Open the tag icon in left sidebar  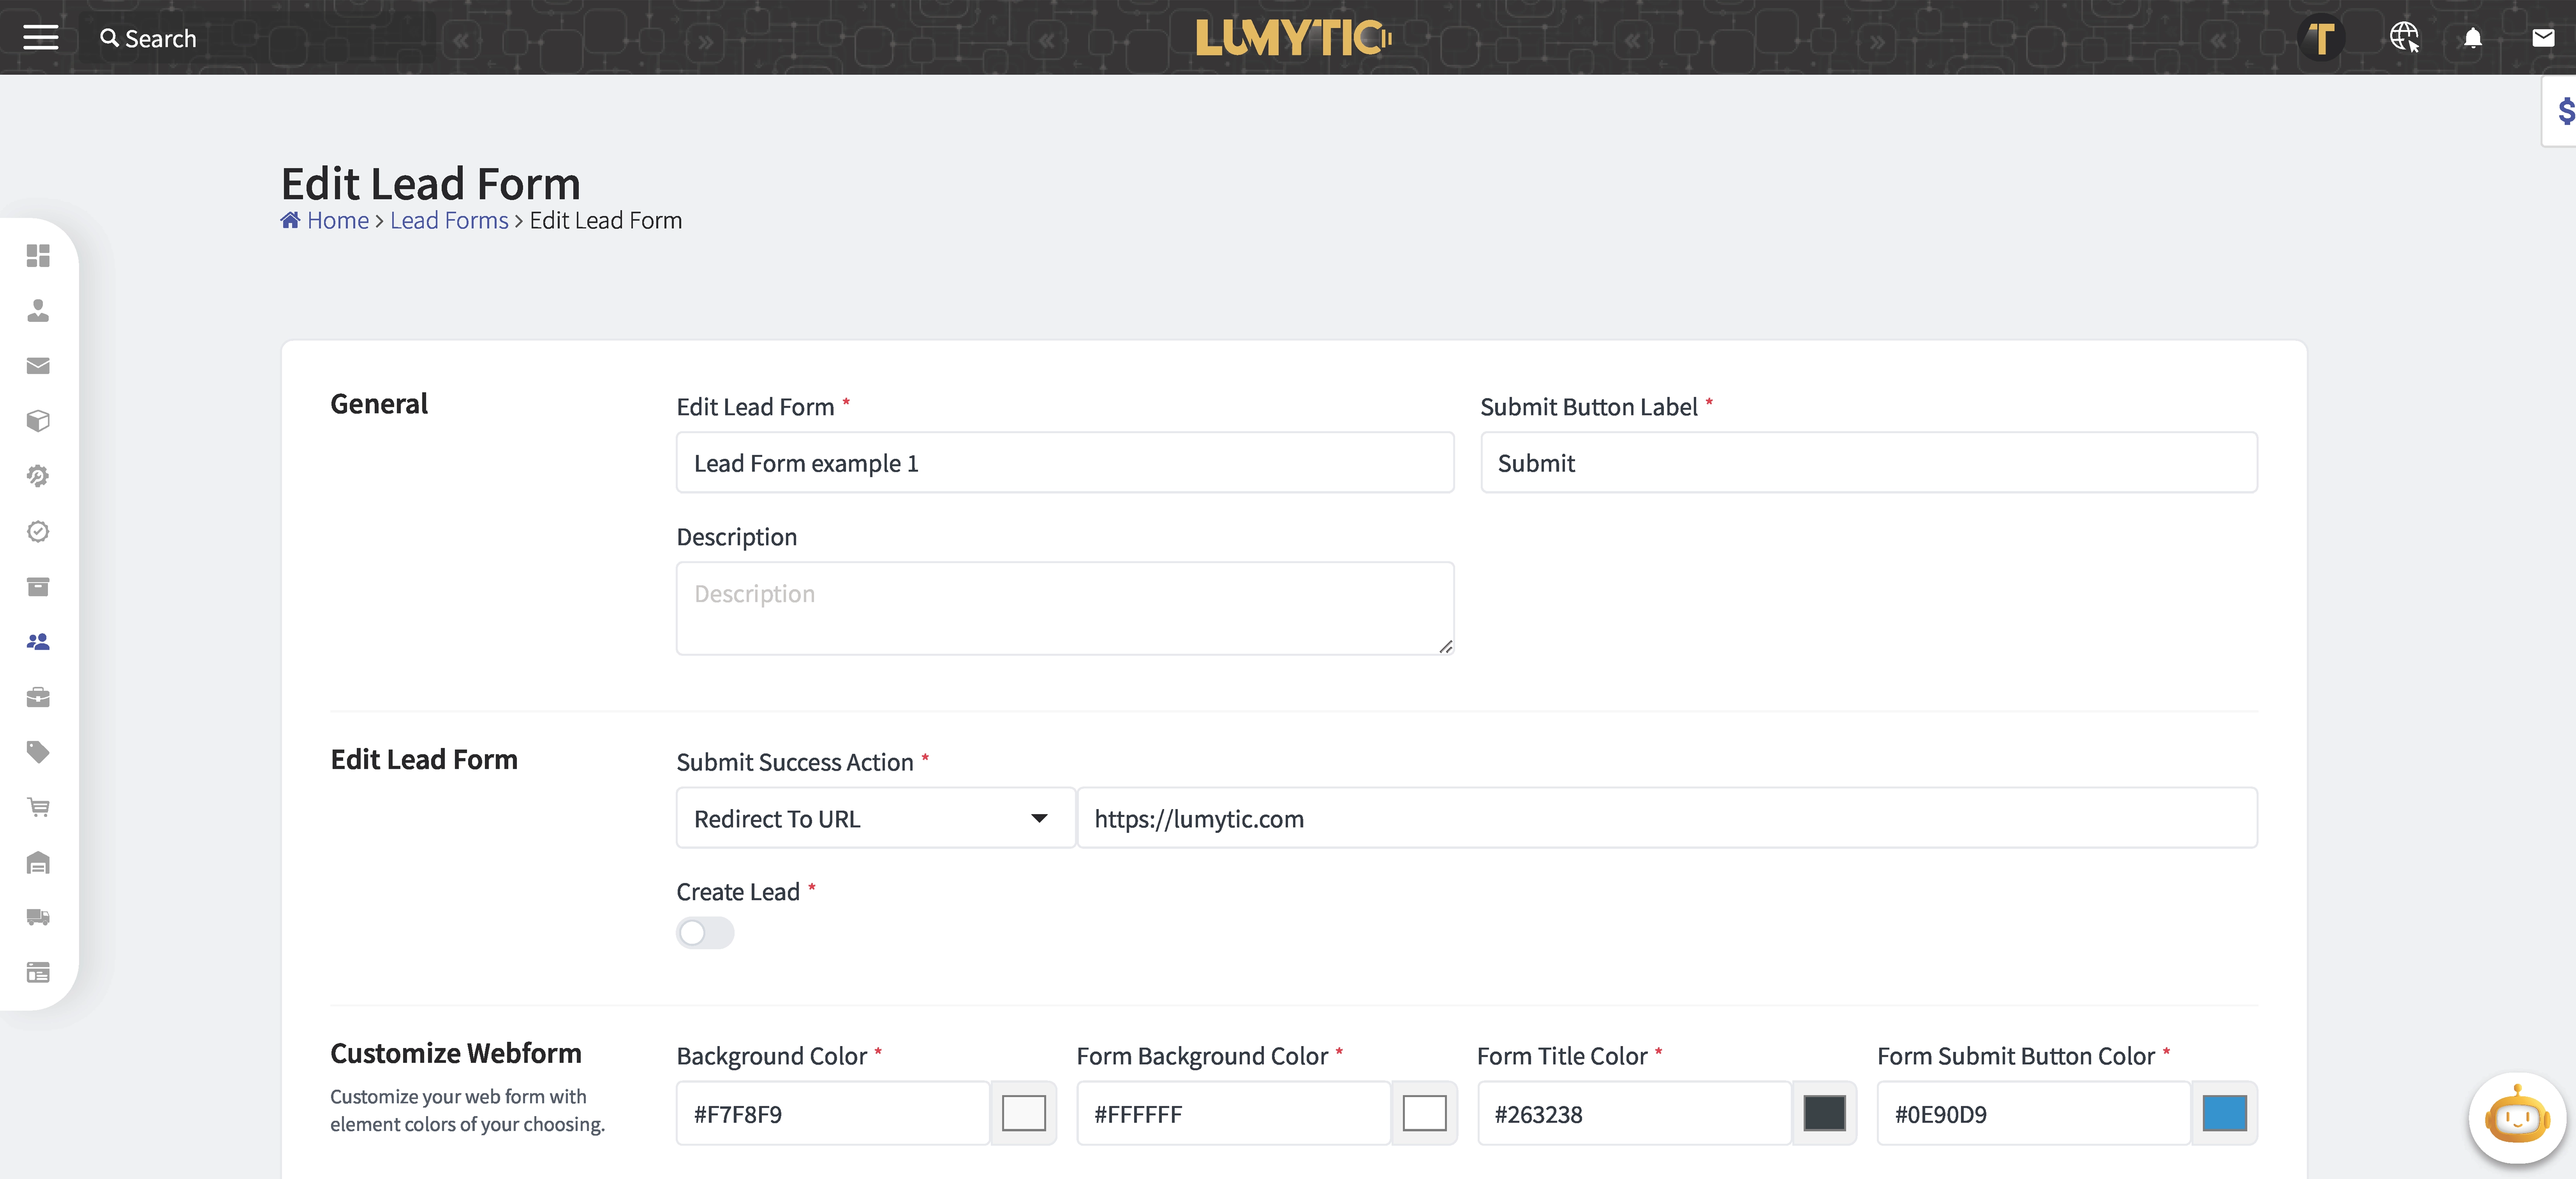point(38,751)
